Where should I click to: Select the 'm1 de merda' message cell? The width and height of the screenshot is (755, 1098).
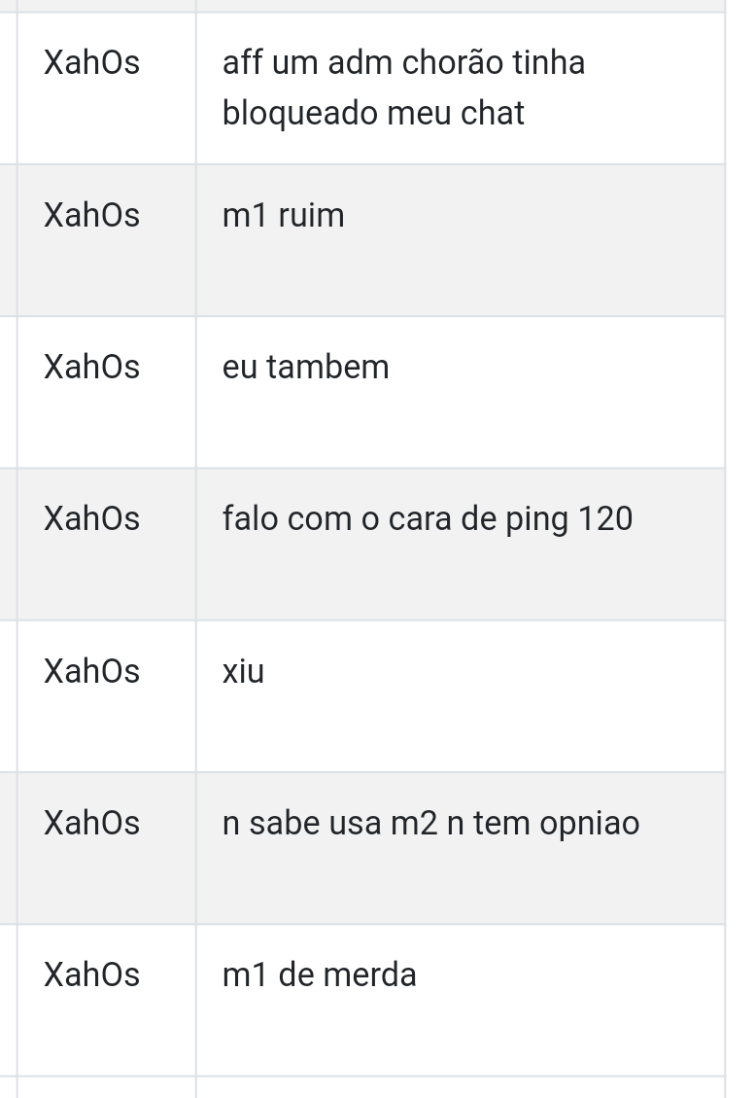pyautogui.click(x=461, y=1000)
